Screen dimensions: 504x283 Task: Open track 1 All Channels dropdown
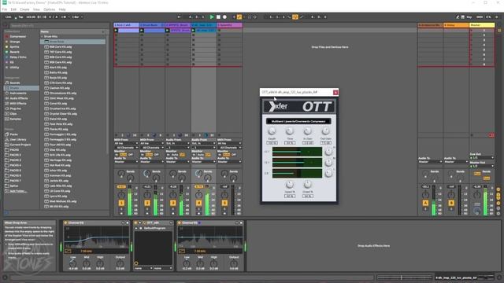pyautogui.click(x=126, y=148)
